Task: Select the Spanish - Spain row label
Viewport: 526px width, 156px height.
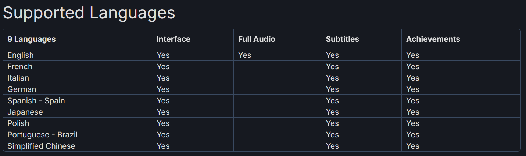Action: point(36,101)
